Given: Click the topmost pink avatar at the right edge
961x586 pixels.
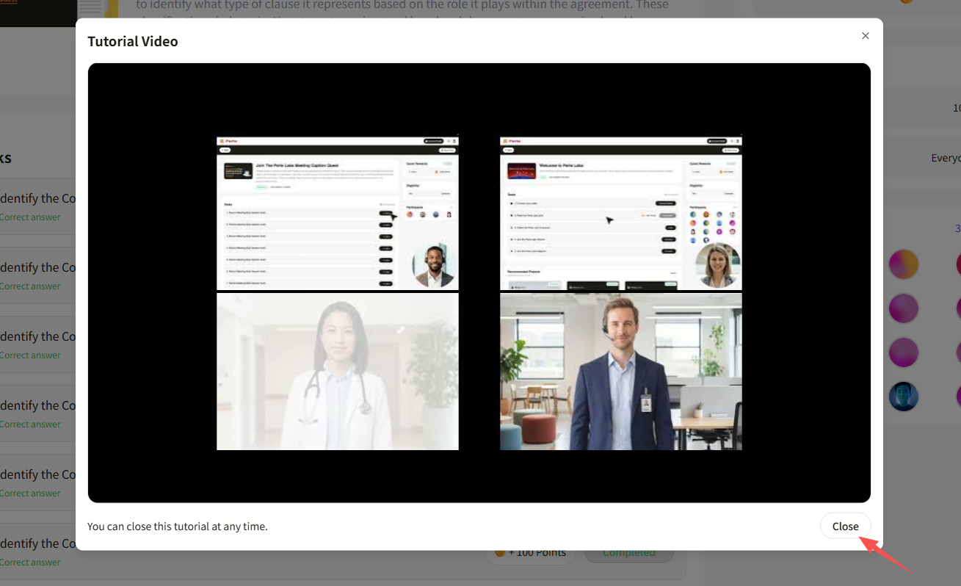Looking at the screenshot, I should point(958,264).
